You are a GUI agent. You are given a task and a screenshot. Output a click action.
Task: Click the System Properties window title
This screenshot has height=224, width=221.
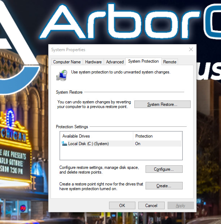68,50
